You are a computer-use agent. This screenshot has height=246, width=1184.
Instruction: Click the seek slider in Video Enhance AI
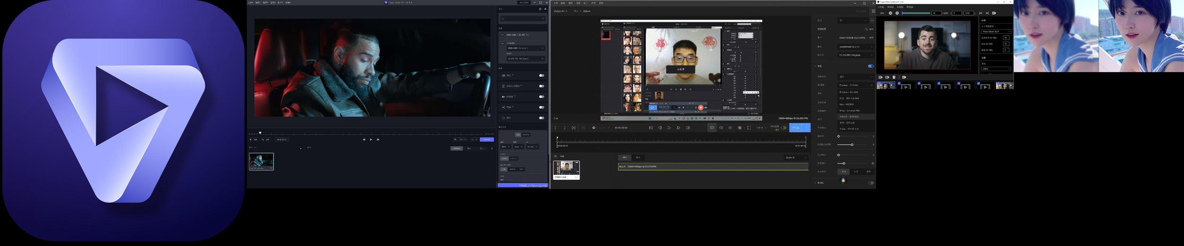pos(916,13)
